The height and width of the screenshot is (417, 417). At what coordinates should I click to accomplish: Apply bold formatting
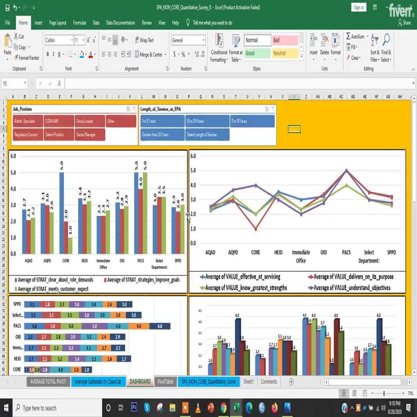(48, 54)
